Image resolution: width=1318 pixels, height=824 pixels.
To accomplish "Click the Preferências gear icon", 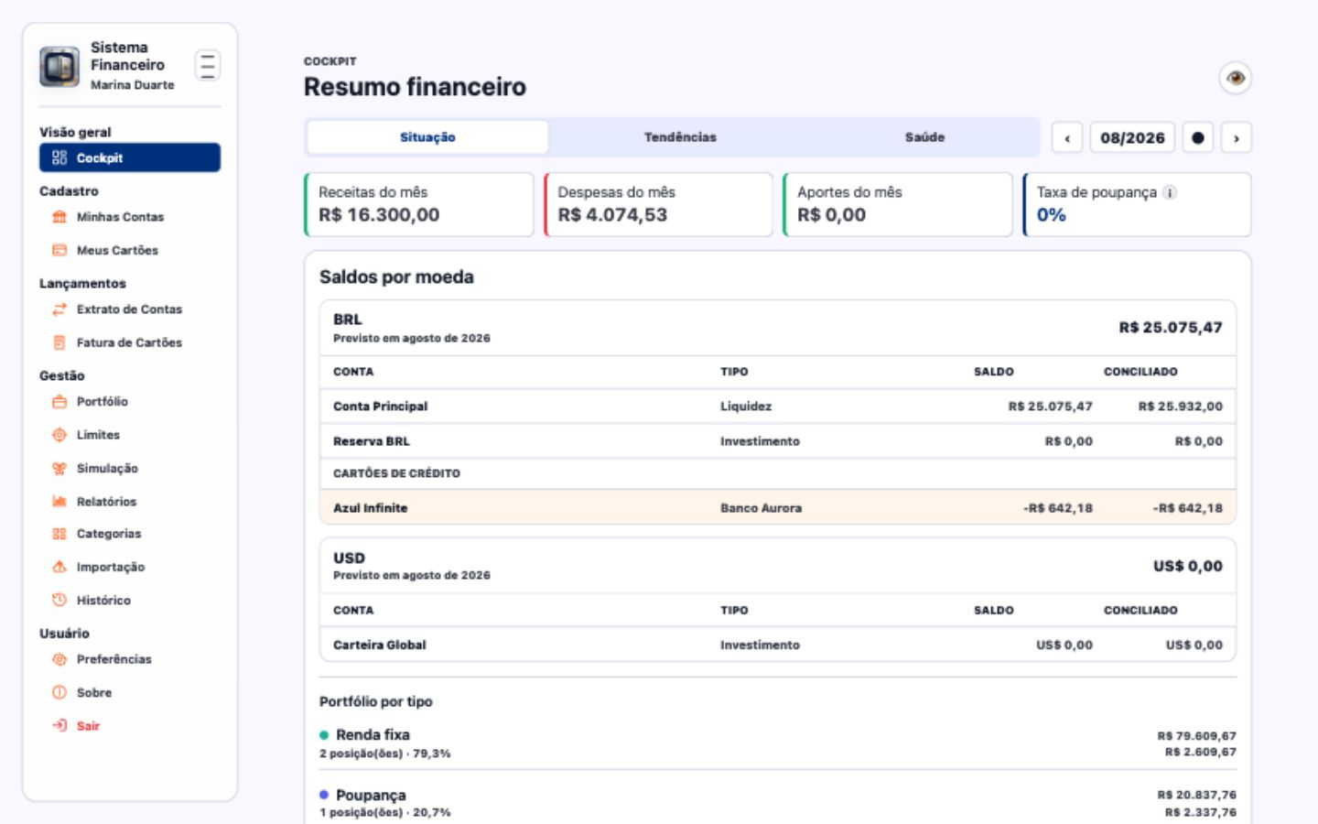I will (59, 659).
